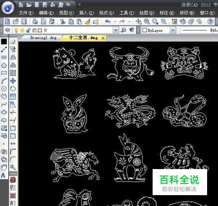Screen dimensions: 218x206
Task: Select the Fillet tool
Action: pyautogui.click(x=13, y=159)
